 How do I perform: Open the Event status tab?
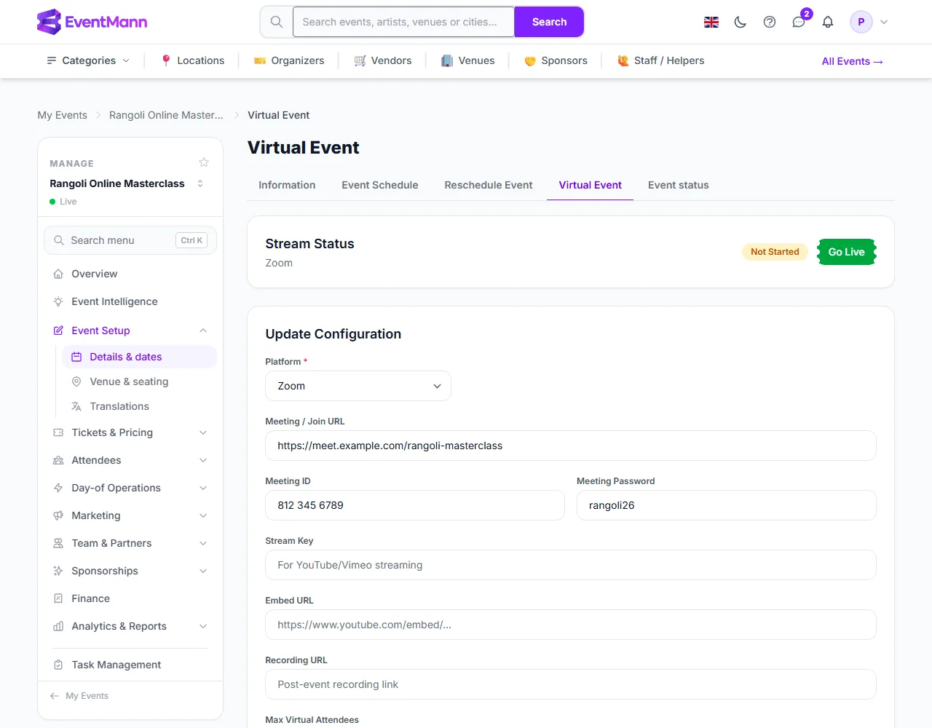tap(679, 185)
